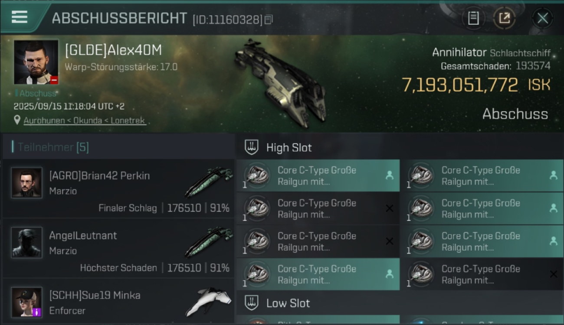Click the X mark on bottom-right railgun entry
The height and width of the screenshot is (325, 564).
[x=553, y=274]
